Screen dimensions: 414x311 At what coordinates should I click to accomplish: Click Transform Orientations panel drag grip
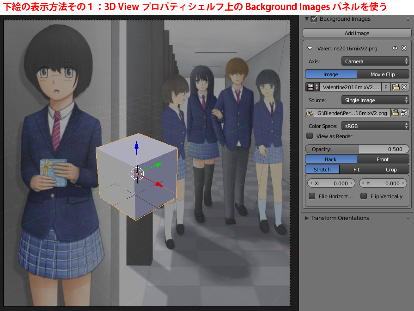[x=408, y=219]
